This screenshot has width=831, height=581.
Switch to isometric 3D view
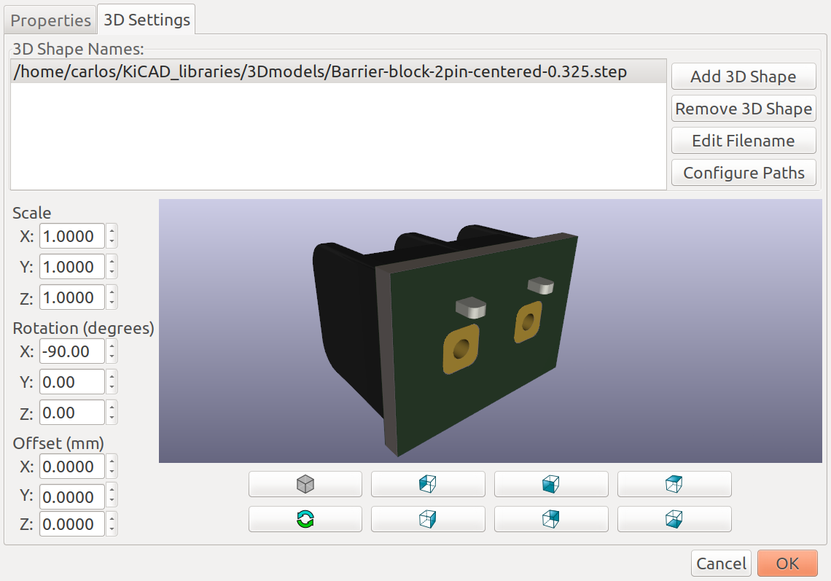coord(305,484)
